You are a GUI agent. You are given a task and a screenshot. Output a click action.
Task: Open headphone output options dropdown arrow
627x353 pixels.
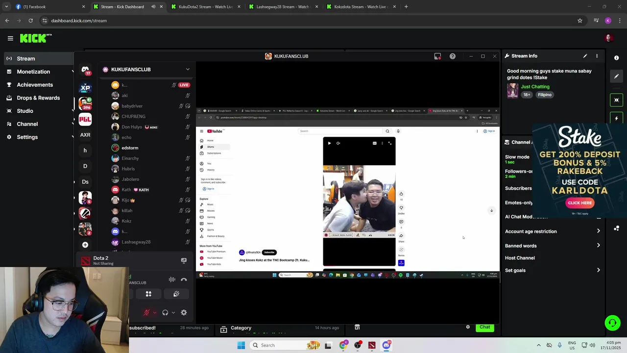(x=173, y=313)
